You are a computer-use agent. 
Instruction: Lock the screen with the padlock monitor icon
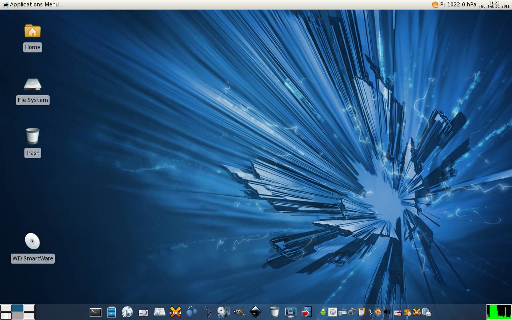click(x=291, y=312)
